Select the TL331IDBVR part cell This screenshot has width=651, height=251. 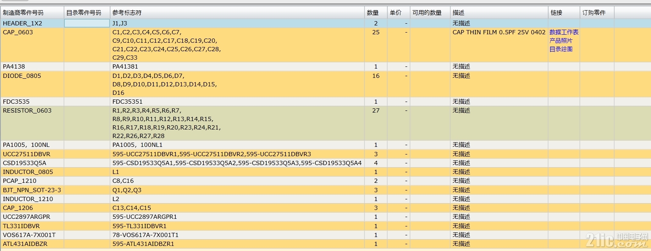click(x=32, y=226)
